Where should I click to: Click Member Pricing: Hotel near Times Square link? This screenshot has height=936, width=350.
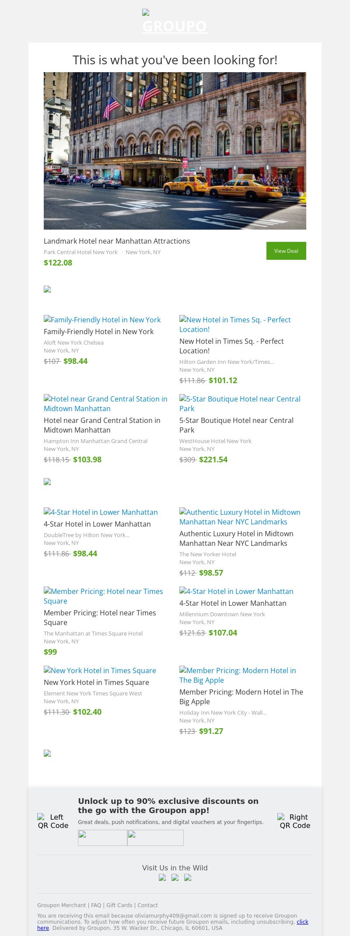click(103, 596)
